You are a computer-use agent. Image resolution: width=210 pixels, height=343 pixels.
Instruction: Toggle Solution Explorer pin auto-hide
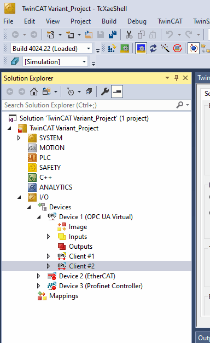[x=177, y=78]
